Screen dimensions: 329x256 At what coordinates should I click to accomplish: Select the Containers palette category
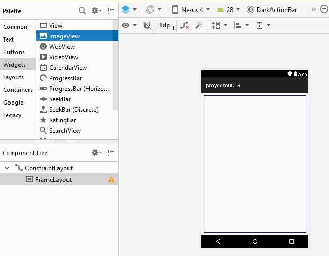click(18, 90)
